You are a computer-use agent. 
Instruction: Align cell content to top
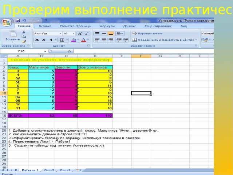point(97,34)
